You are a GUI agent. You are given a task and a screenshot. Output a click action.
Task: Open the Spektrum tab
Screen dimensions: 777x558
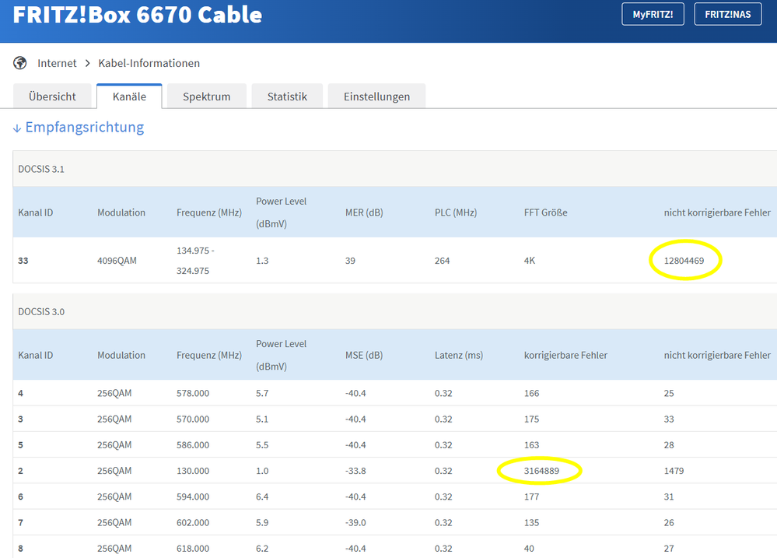click(207, 97)
